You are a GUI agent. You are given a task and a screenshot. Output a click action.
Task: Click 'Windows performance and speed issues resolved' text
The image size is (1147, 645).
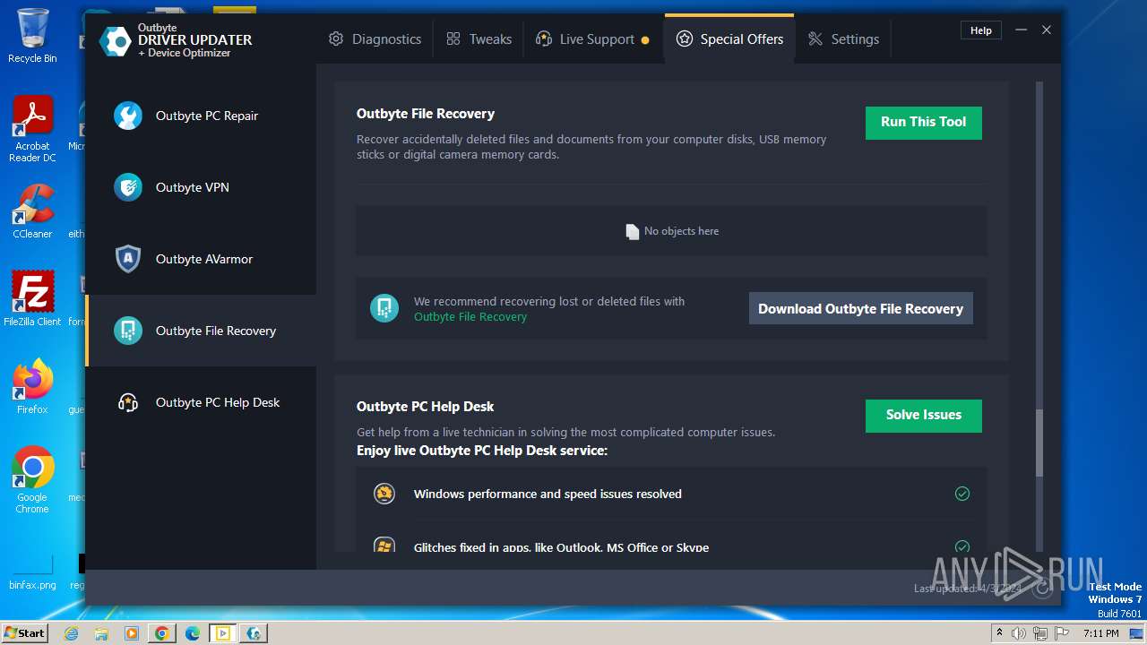click(548, 494)
